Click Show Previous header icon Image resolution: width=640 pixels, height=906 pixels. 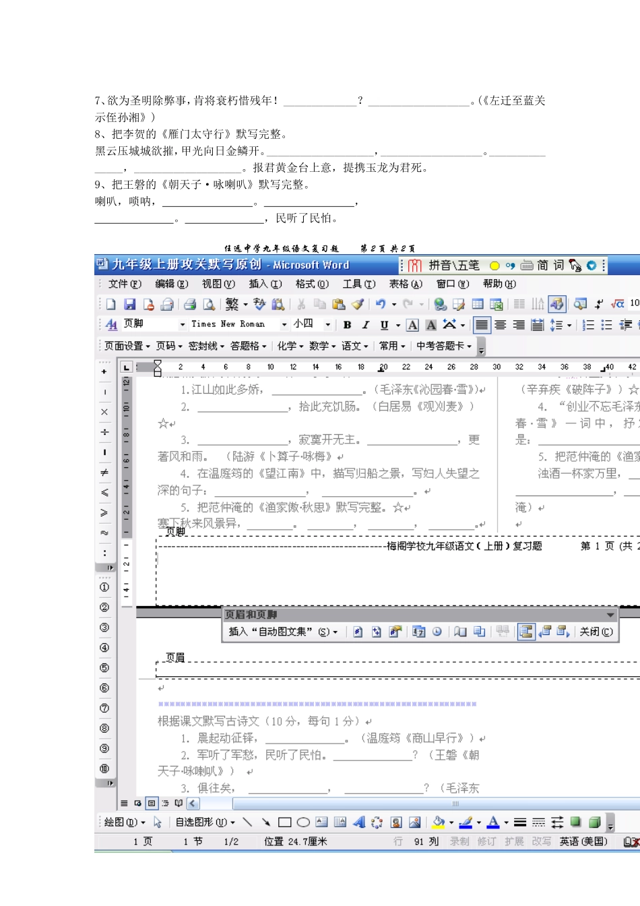[x=545, y=632]
